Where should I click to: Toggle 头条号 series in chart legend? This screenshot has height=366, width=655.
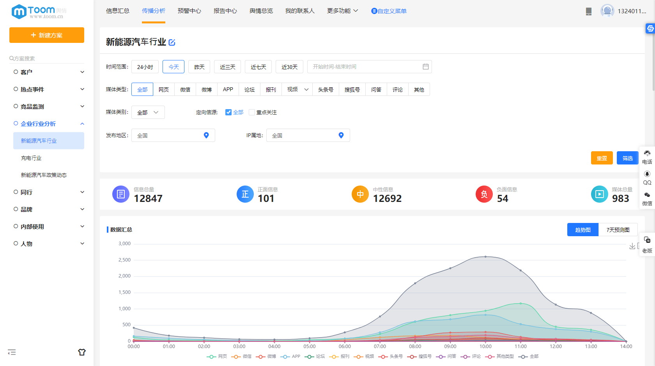point(390,356)
